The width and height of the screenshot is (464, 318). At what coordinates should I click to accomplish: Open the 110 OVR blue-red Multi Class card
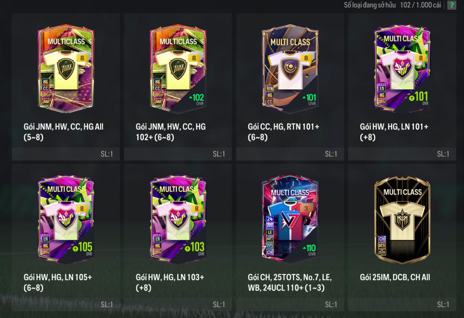coord(290,219)
